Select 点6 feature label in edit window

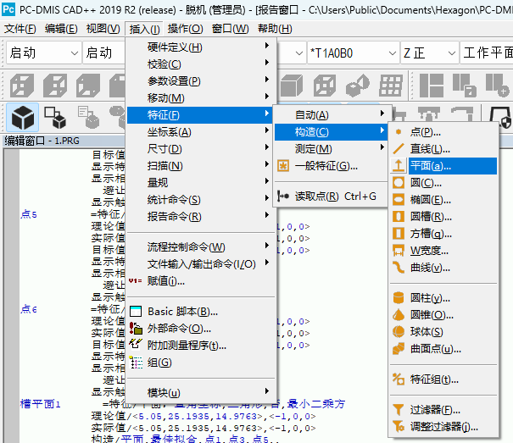click(29, 308)
